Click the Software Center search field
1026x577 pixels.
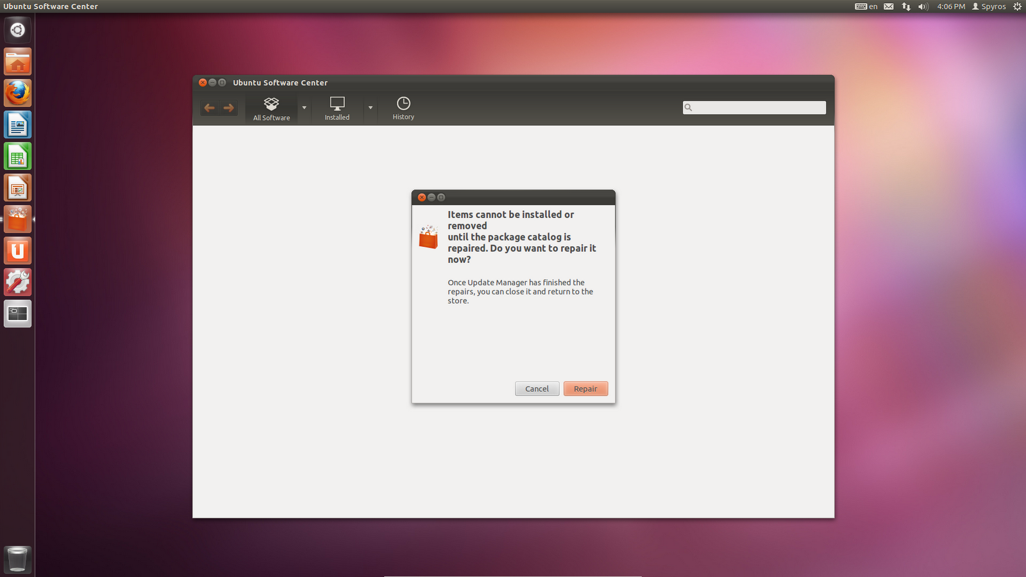pyautogui.click(x=754, y=108)
